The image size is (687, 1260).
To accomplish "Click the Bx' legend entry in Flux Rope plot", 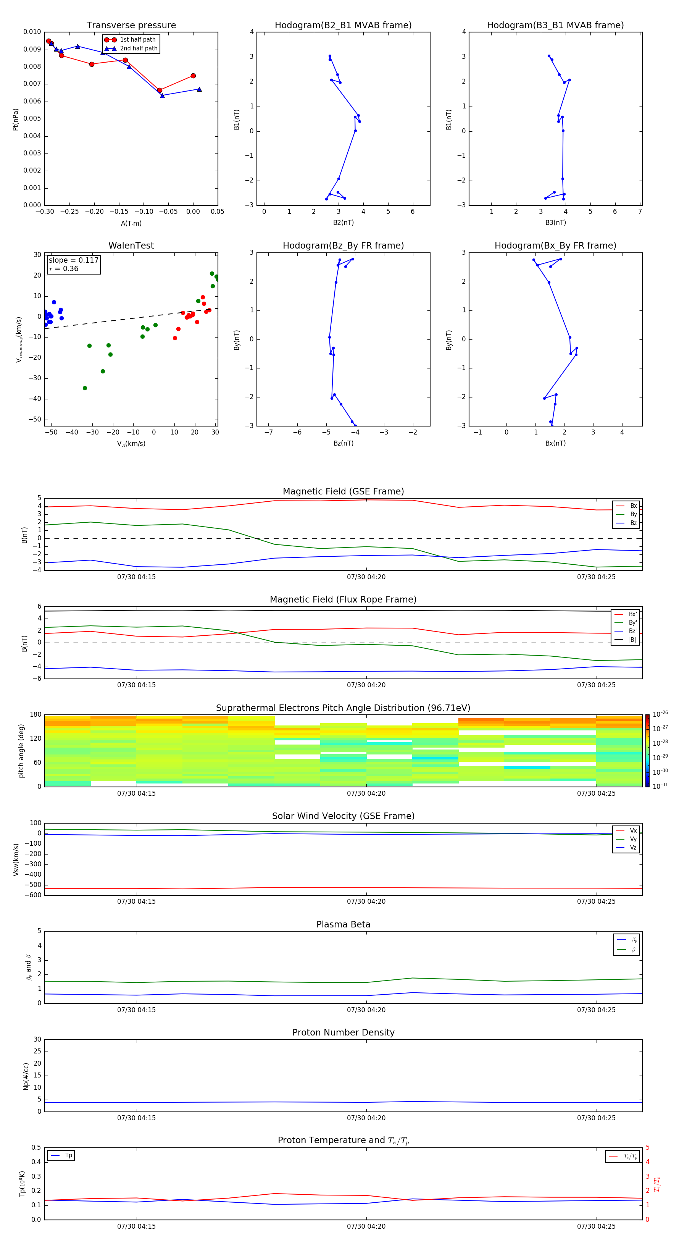I will [626, 614].
